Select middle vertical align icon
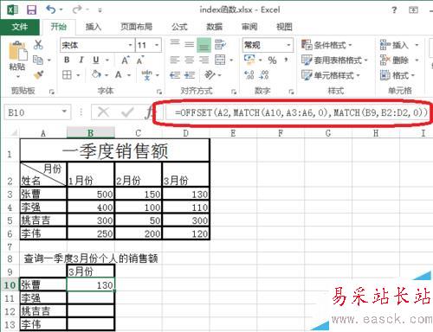 [x=189, y=44]
